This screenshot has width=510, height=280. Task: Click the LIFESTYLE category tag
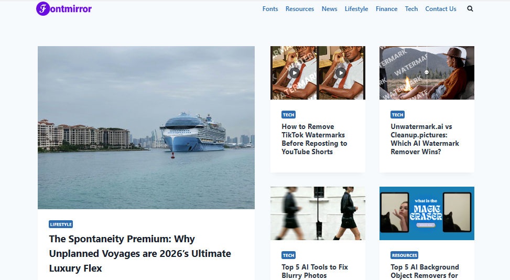(x=61, y=224)
